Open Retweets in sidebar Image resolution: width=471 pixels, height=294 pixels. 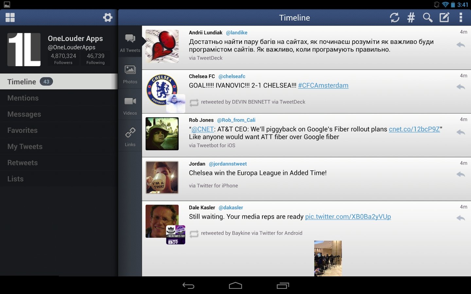[x=59, y=163]
